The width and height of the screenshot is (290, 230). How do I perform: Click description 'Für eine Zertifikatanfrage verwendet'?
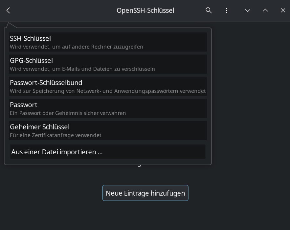(x=56, y=135)
